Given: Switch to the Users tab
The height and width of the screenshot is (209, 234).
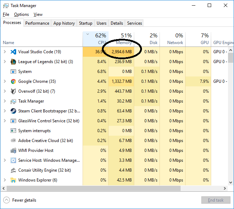Looking at the screenshot, I should tap(102, 23).
